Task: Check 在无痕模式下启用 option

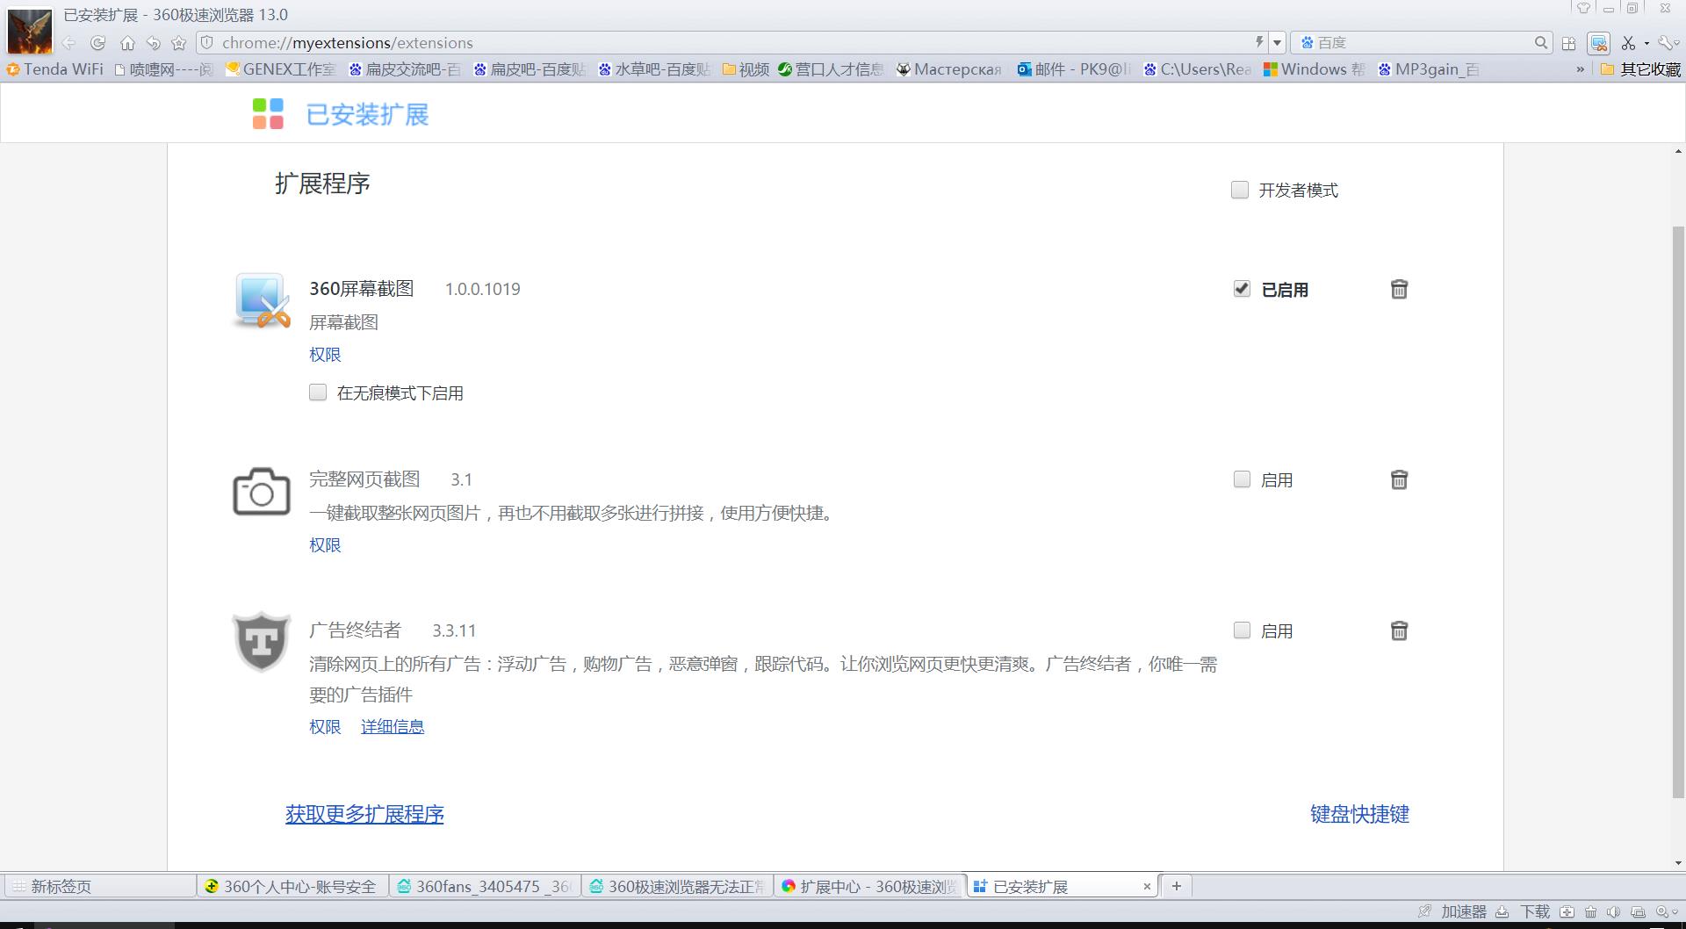Action: tap(318, 392)
